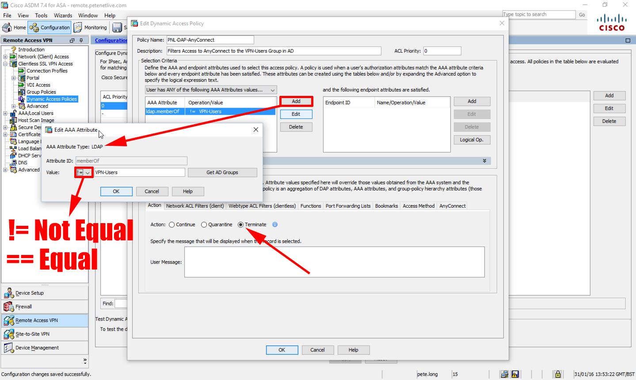
Task: Click Add button for AAA attributes
Action: 296,101
